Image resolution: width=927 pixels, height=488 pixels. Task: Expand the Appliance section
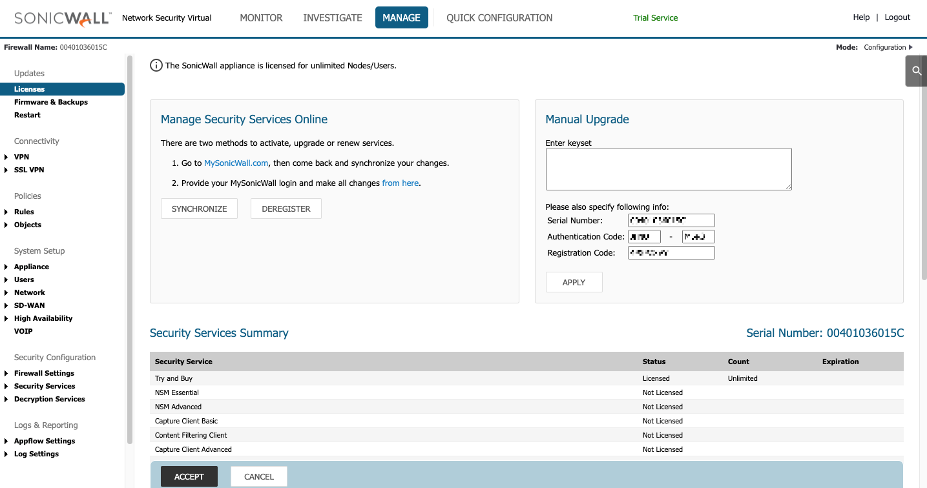tap(6, 267)
